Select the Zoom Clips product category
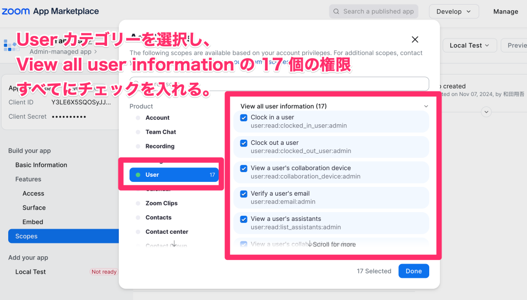527x300 pixels. 161,203
